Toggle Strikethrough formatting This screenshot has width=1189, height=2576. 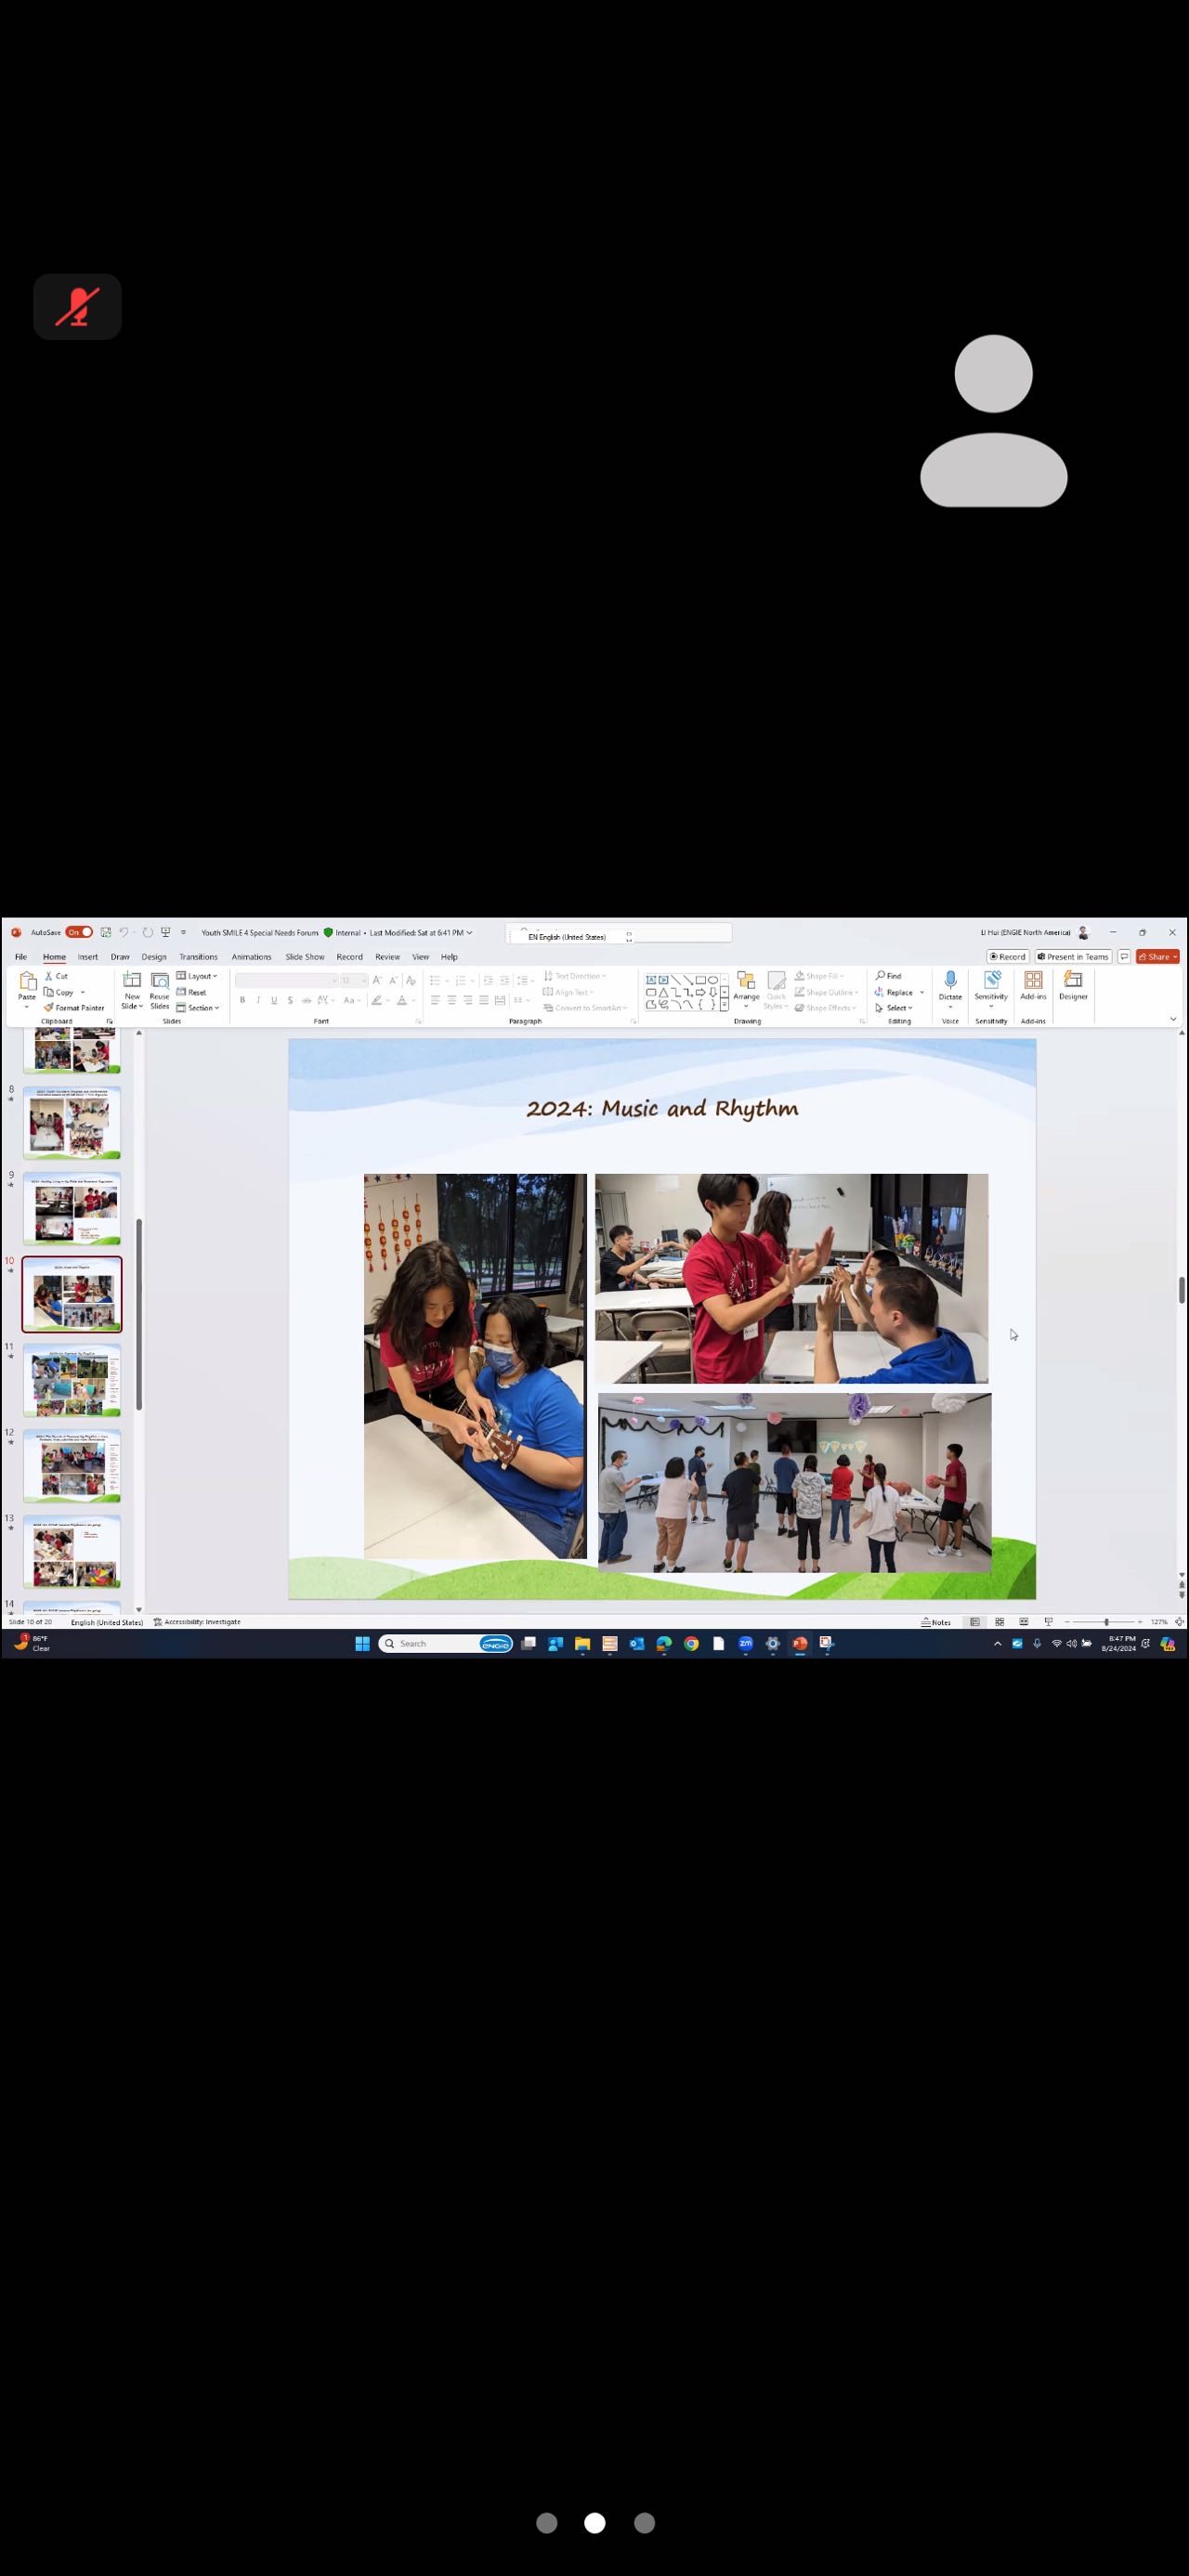(306, 1000)
